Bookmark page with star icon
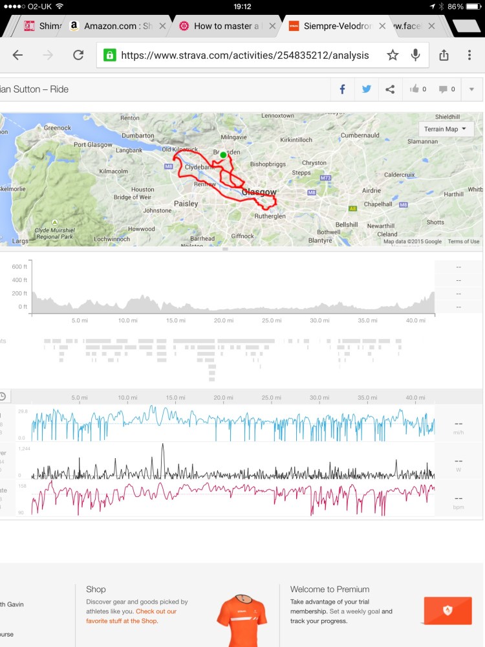Screen dimensions: 485x647 [393, 55]
